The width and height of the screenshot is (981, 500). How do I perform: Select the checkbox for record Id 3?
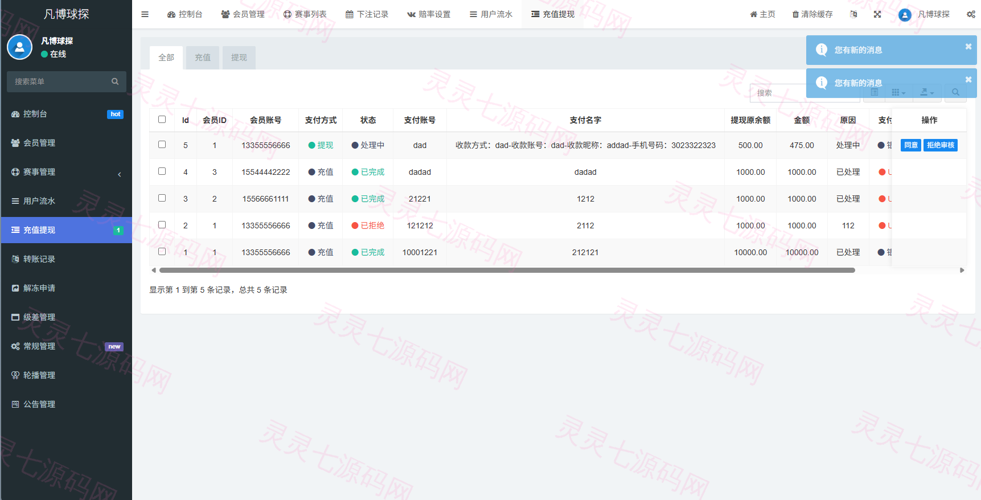click(162, 198)
